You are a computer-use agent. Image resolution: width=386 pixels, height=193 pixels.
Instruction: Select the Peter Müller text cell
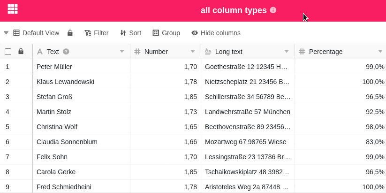(x=81, y=67)
